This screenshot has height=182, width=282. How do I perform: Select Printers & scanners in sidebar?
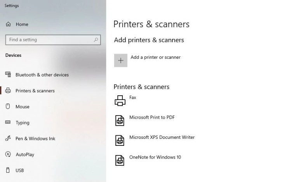35,91
